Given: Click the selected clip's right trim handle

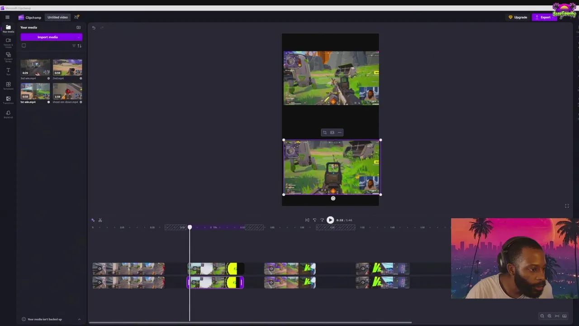Looking at the screenshot, I should [242, 283].
